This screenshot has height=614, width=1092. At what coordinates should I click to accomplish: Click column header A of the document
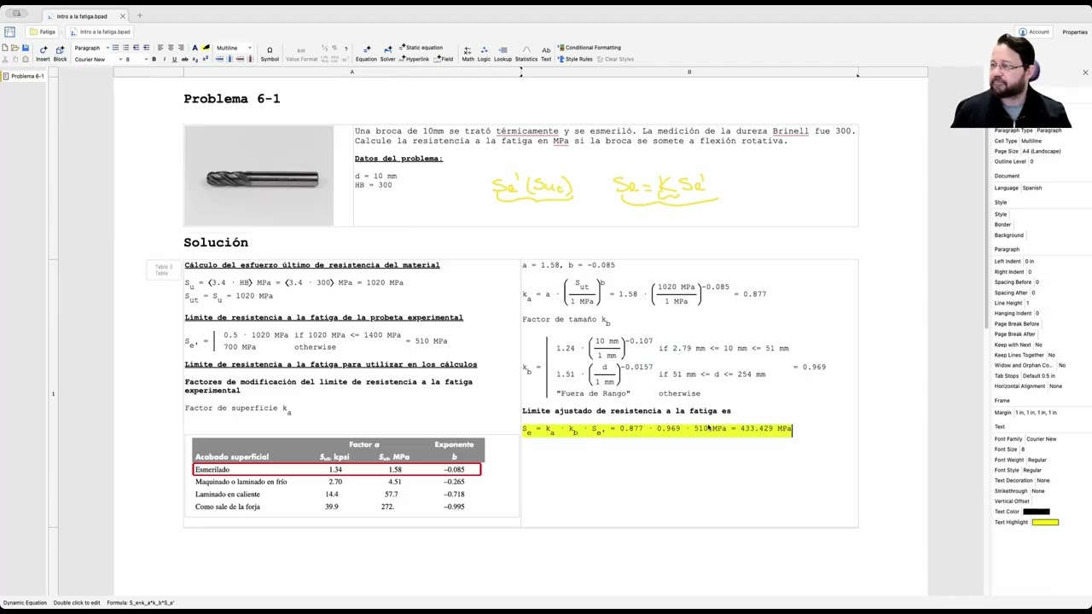click(351, 72)
